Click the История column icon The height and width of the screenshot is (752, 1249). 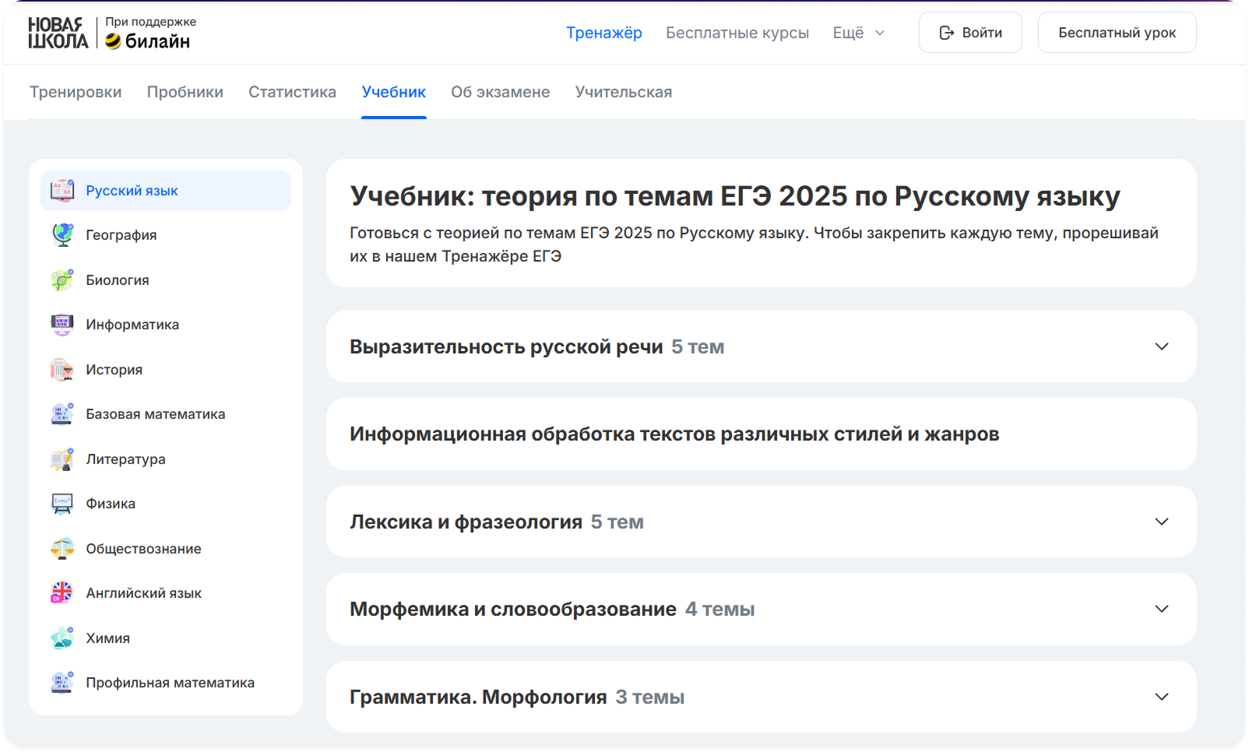(x=62, y=370)
